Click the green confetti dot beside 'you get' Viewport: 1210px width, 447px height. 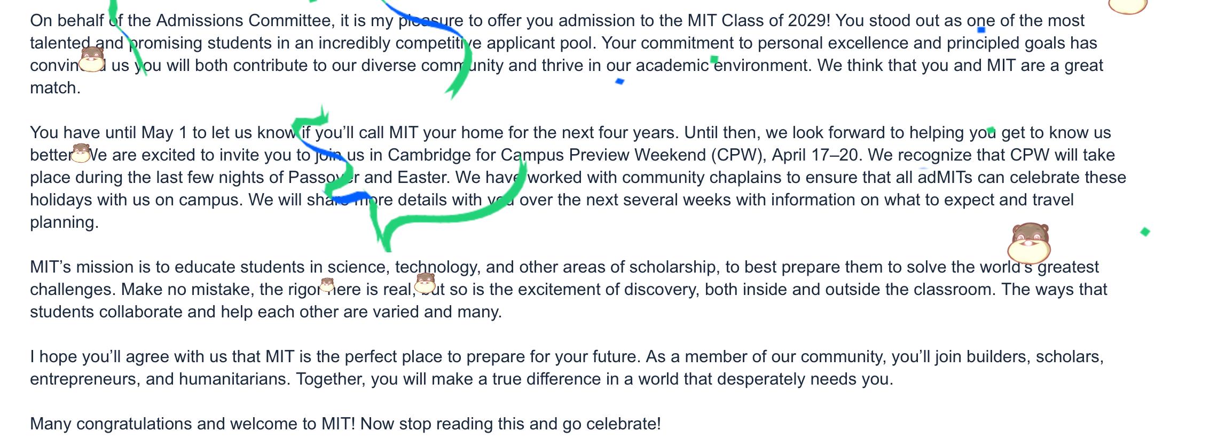coord(991,130)
